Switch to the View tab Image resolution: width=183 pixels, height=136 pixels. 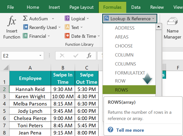pos(178,7)
